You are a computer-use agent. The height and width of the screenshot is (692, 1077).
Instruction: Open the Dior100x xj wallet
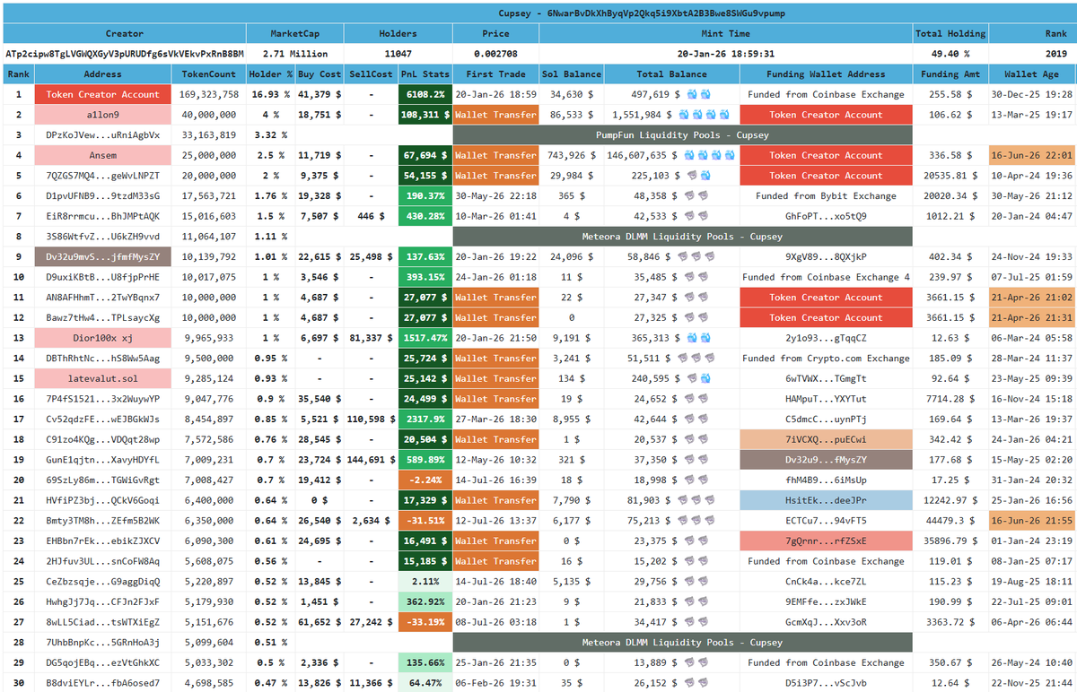coord(103,338)
